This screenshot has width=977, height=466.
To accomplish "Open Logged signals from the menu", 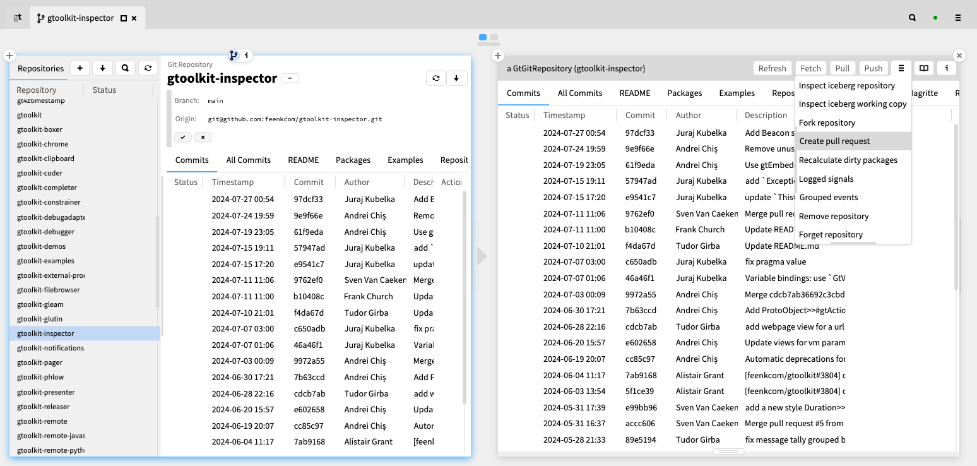I will click(853, 179).
